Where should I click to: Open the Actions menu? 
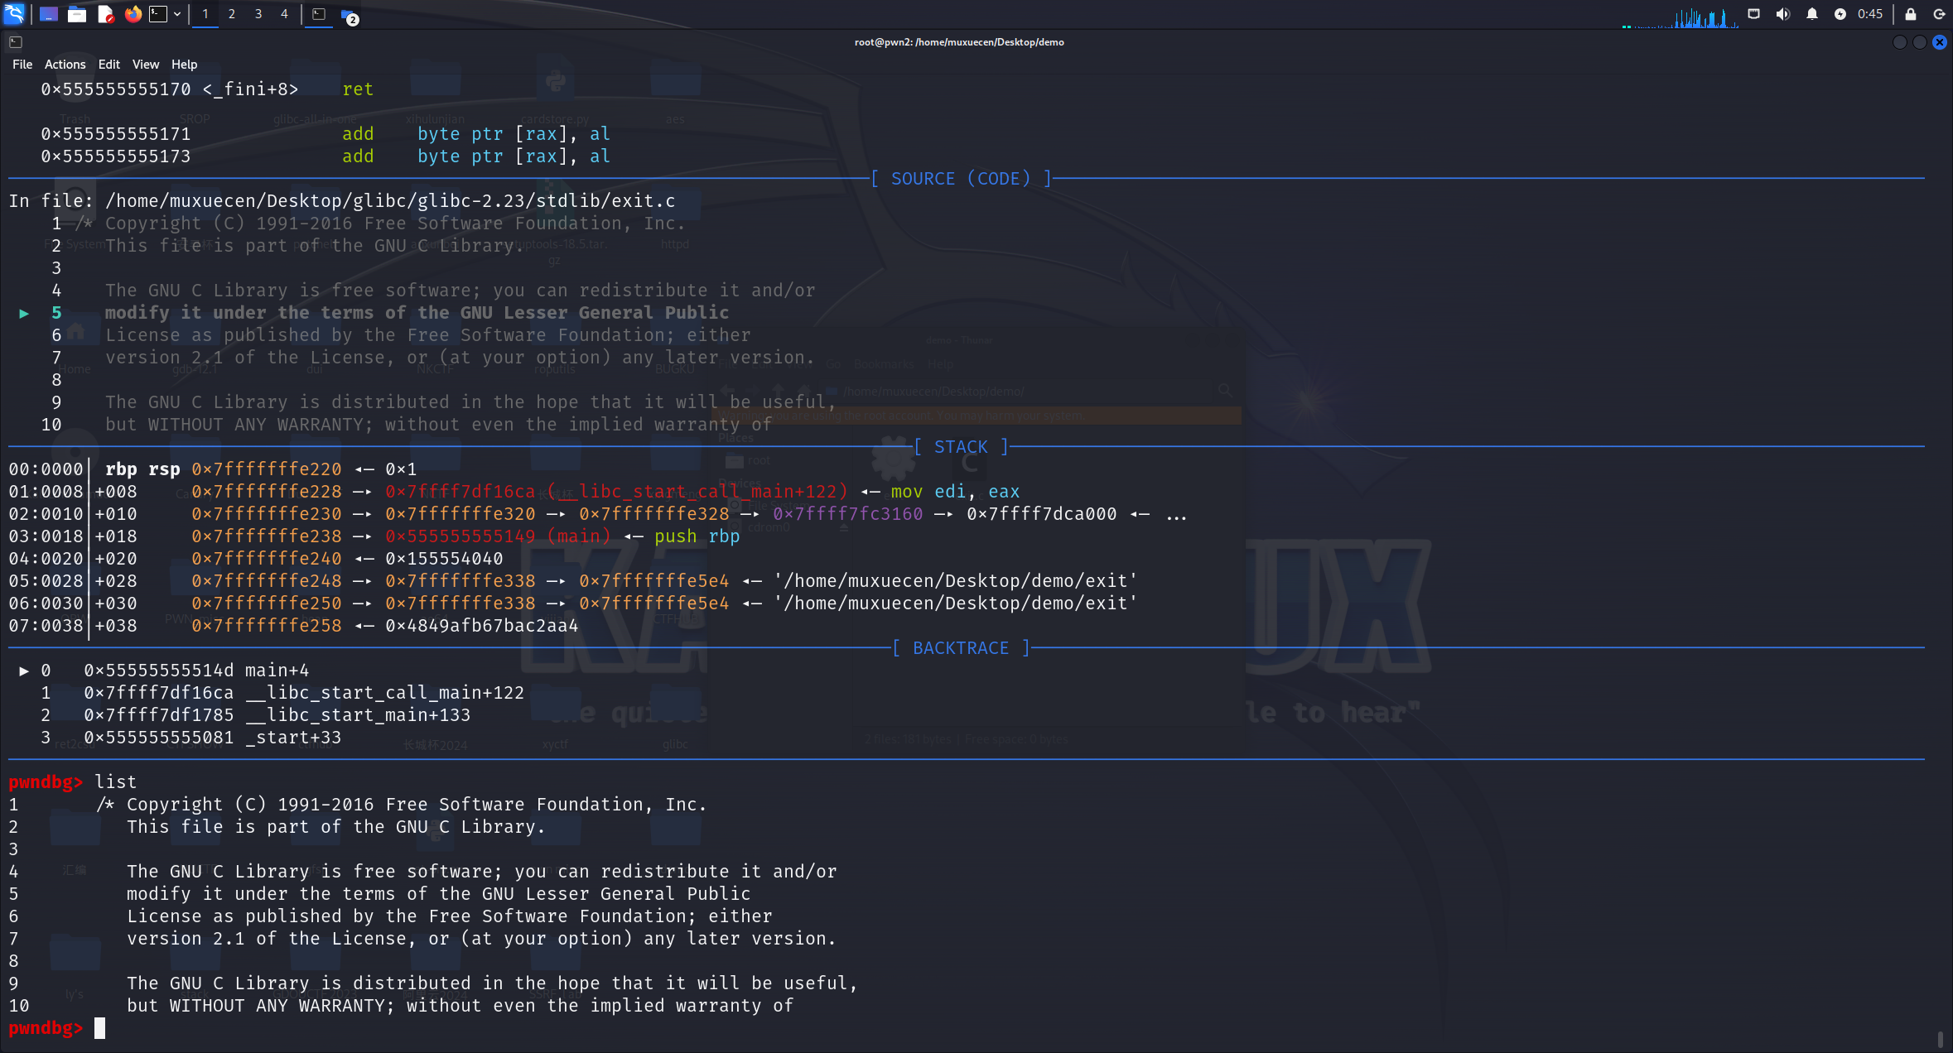pyautogui.click(x=65, y=65)
